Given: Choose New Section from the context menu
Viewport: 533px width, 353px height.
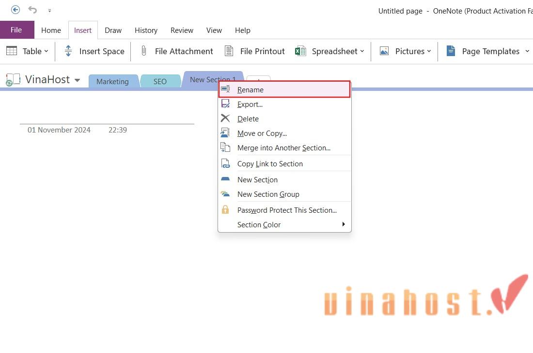Looking at the screenshot, I should point(284,180).
